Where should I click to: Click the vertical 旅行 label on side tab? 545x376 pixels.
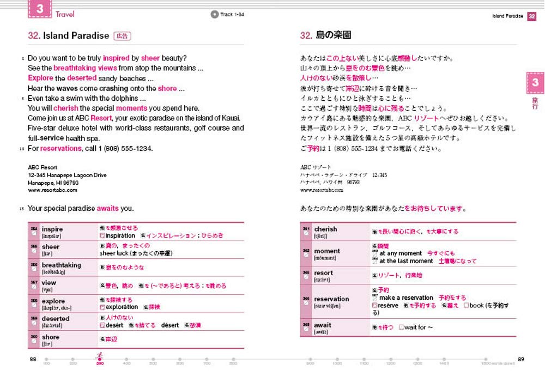[x=535, y=103]
